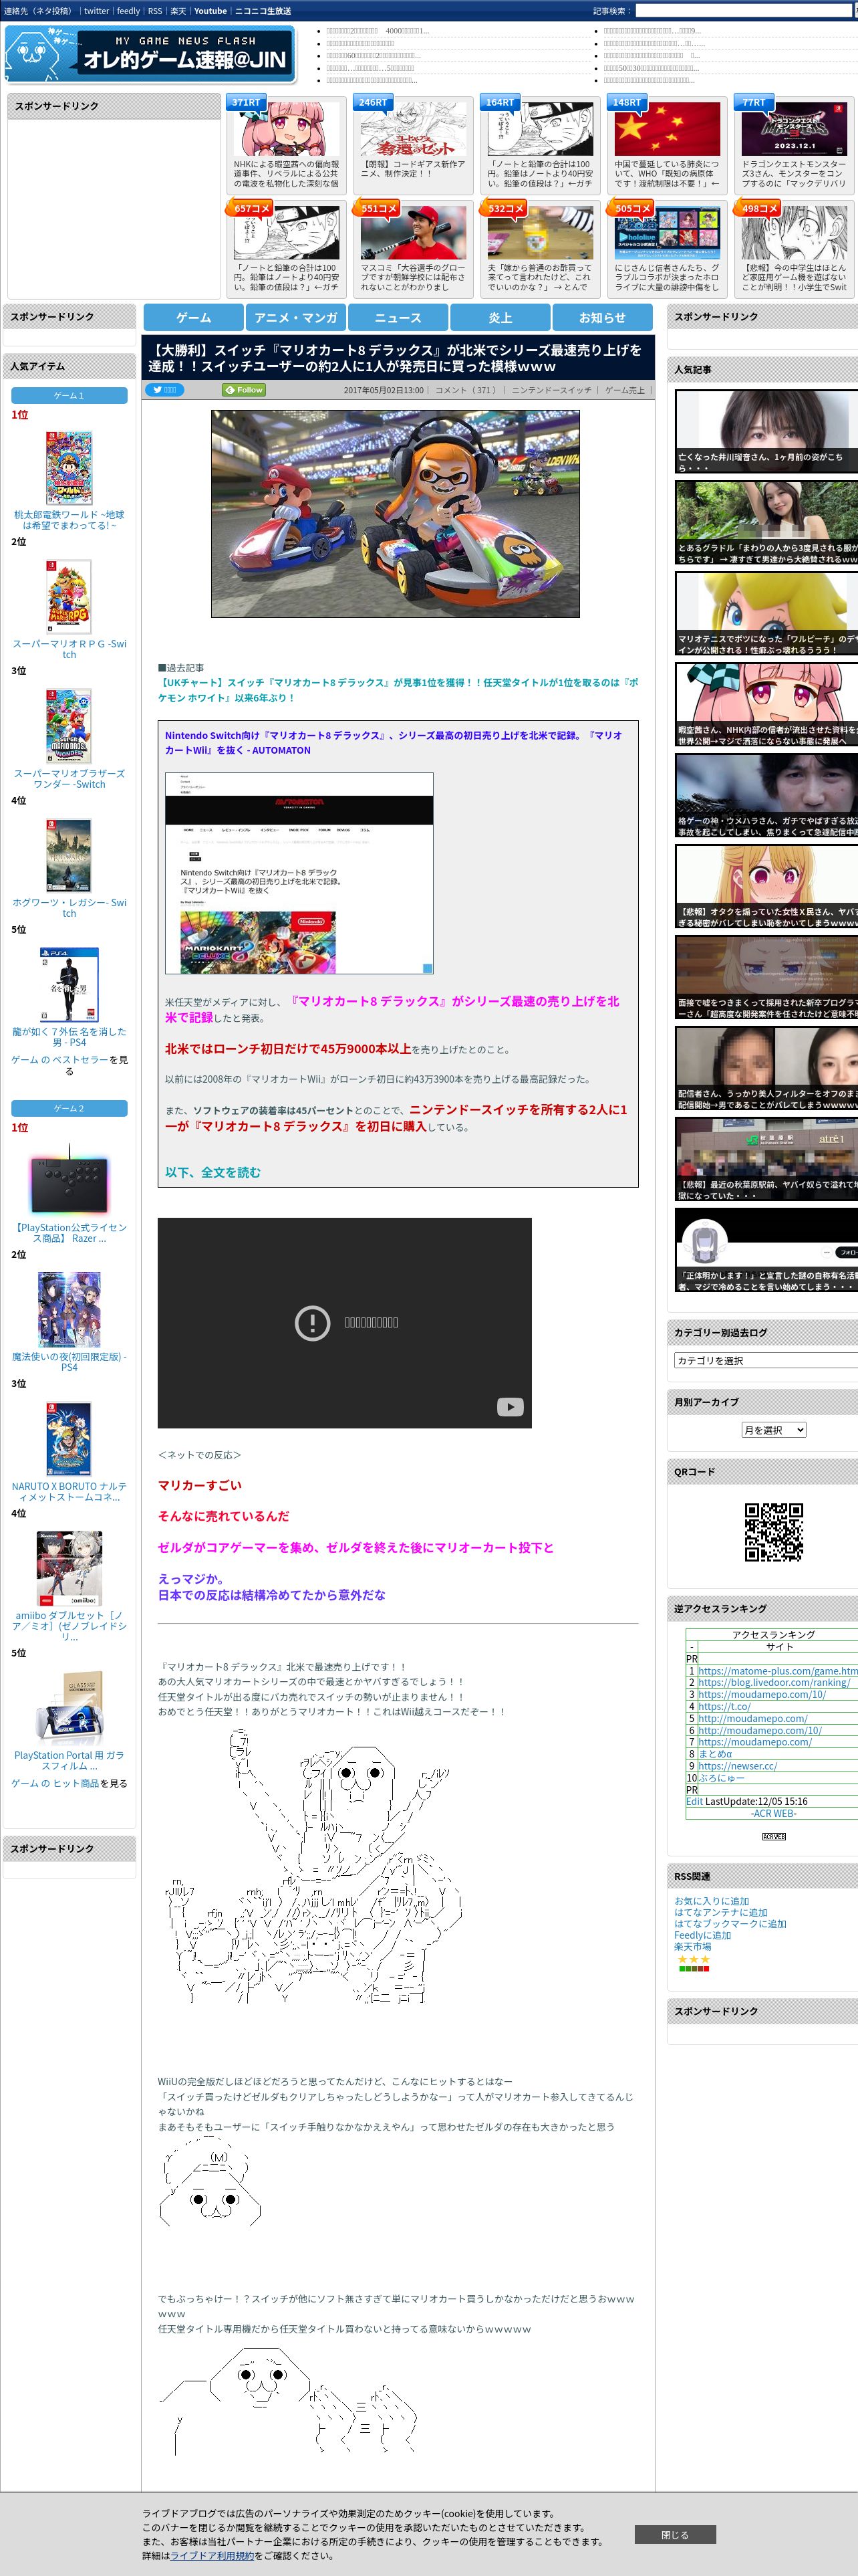Switch to the アニメ・マンガ tab
This screenshot has height=2576, width=858.
pyautogui.click(x=295, y=317)
